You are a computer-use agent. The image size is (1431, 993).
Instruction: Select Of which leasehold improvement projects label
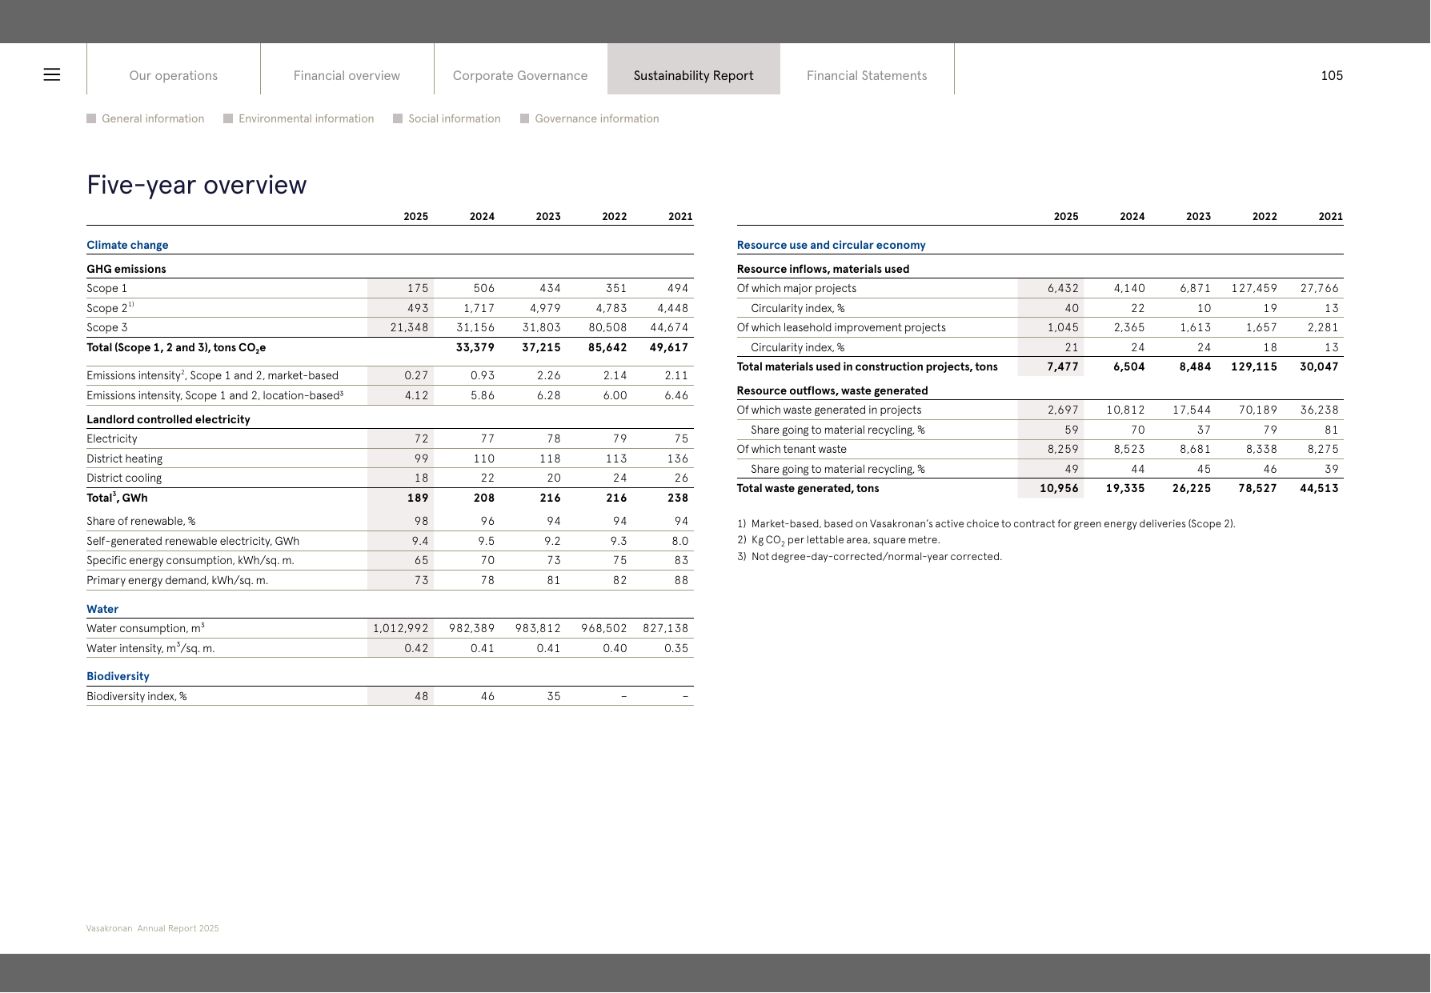click(x=841, y=327)
